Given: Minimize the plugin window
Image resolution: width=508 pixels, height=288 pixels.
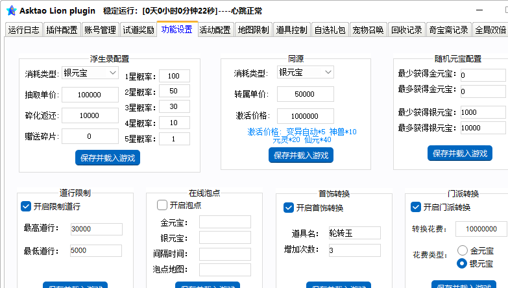Looking at the screenshot, I should [479, 10].
